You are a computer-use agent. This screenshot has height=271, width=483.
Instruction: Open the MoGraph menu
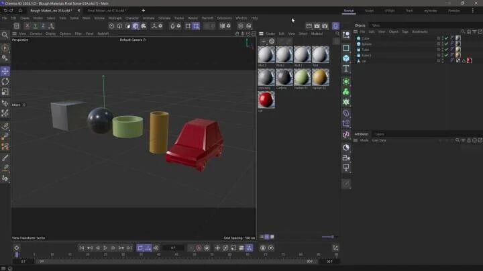click(x=115, y=18)
